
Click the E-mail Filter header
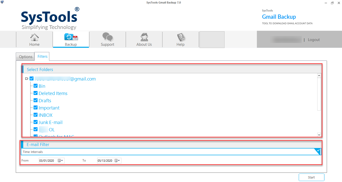(x=38, y=144)
